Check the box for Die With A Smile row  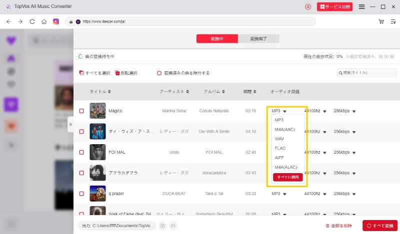[81, 132]
